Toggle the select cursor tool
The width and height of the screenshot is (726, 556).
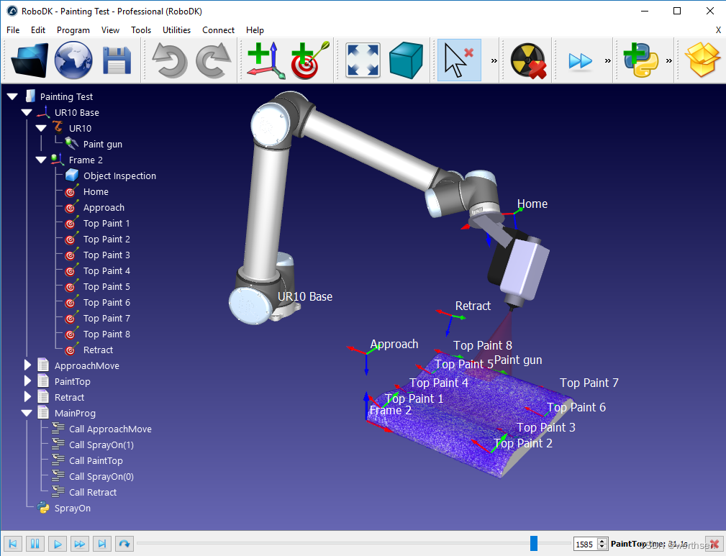pyautogui.click(x=459, y=60)
